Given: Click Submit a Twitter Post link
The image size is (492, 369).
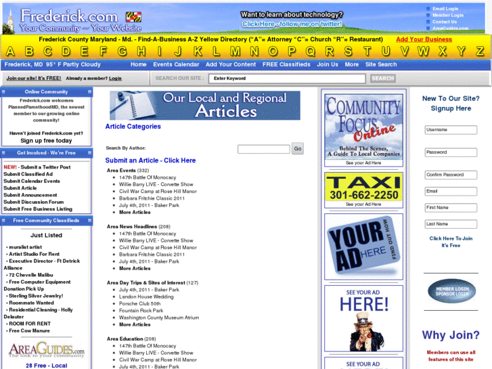Looking at the screenshot, I should 46,167.
